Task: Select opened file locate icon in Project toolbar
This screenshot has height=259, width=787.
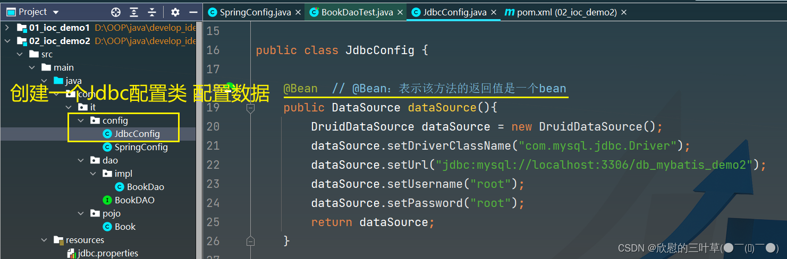Action: coord(116,12)
